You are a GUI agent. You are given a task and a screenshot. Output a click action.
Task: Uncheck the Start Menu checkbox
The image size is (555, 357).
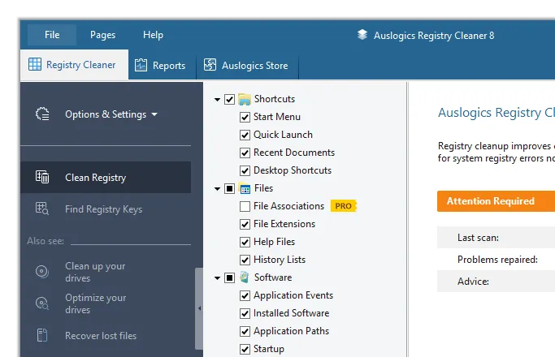coord(245,117)
